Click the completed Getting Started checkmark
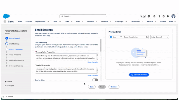179x100 pixels. click(x=7, y=38)
